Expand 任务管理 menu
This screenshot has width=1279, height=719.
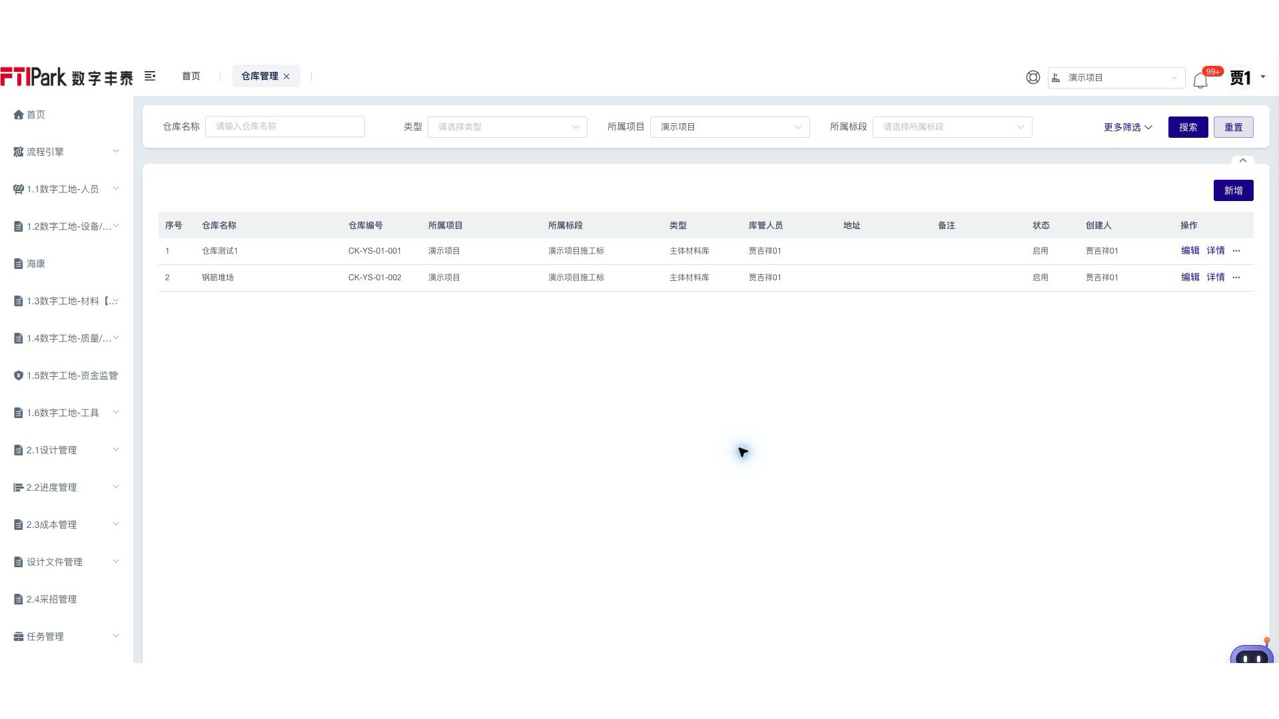(67, 636)
